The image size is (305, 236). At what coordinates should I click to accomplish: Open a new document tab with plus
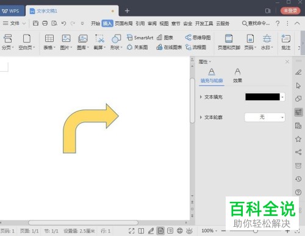coord(127,11)
